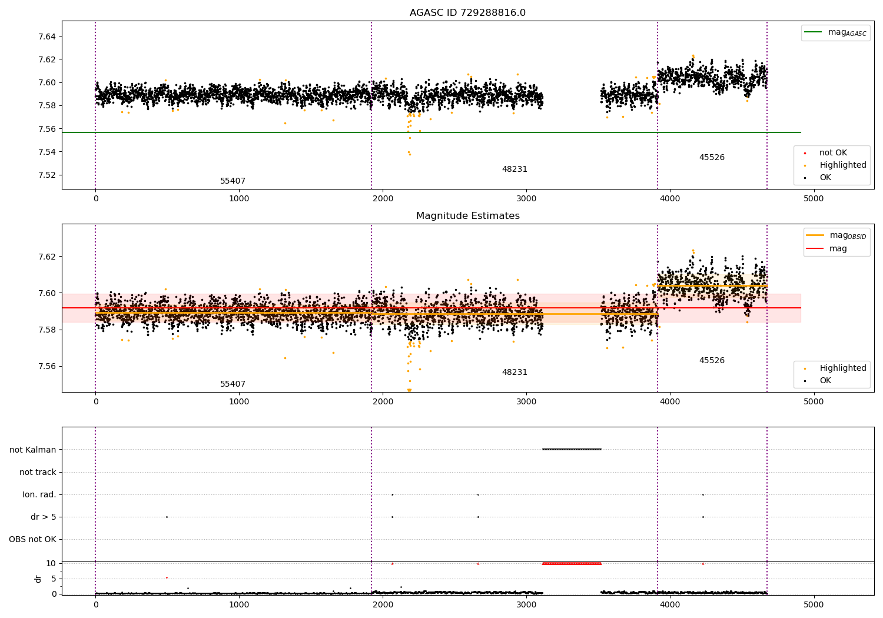This screenshot has height=618, width=883.
Task: Click the 48231 observation label in middle plot
Action: [514, 373]
